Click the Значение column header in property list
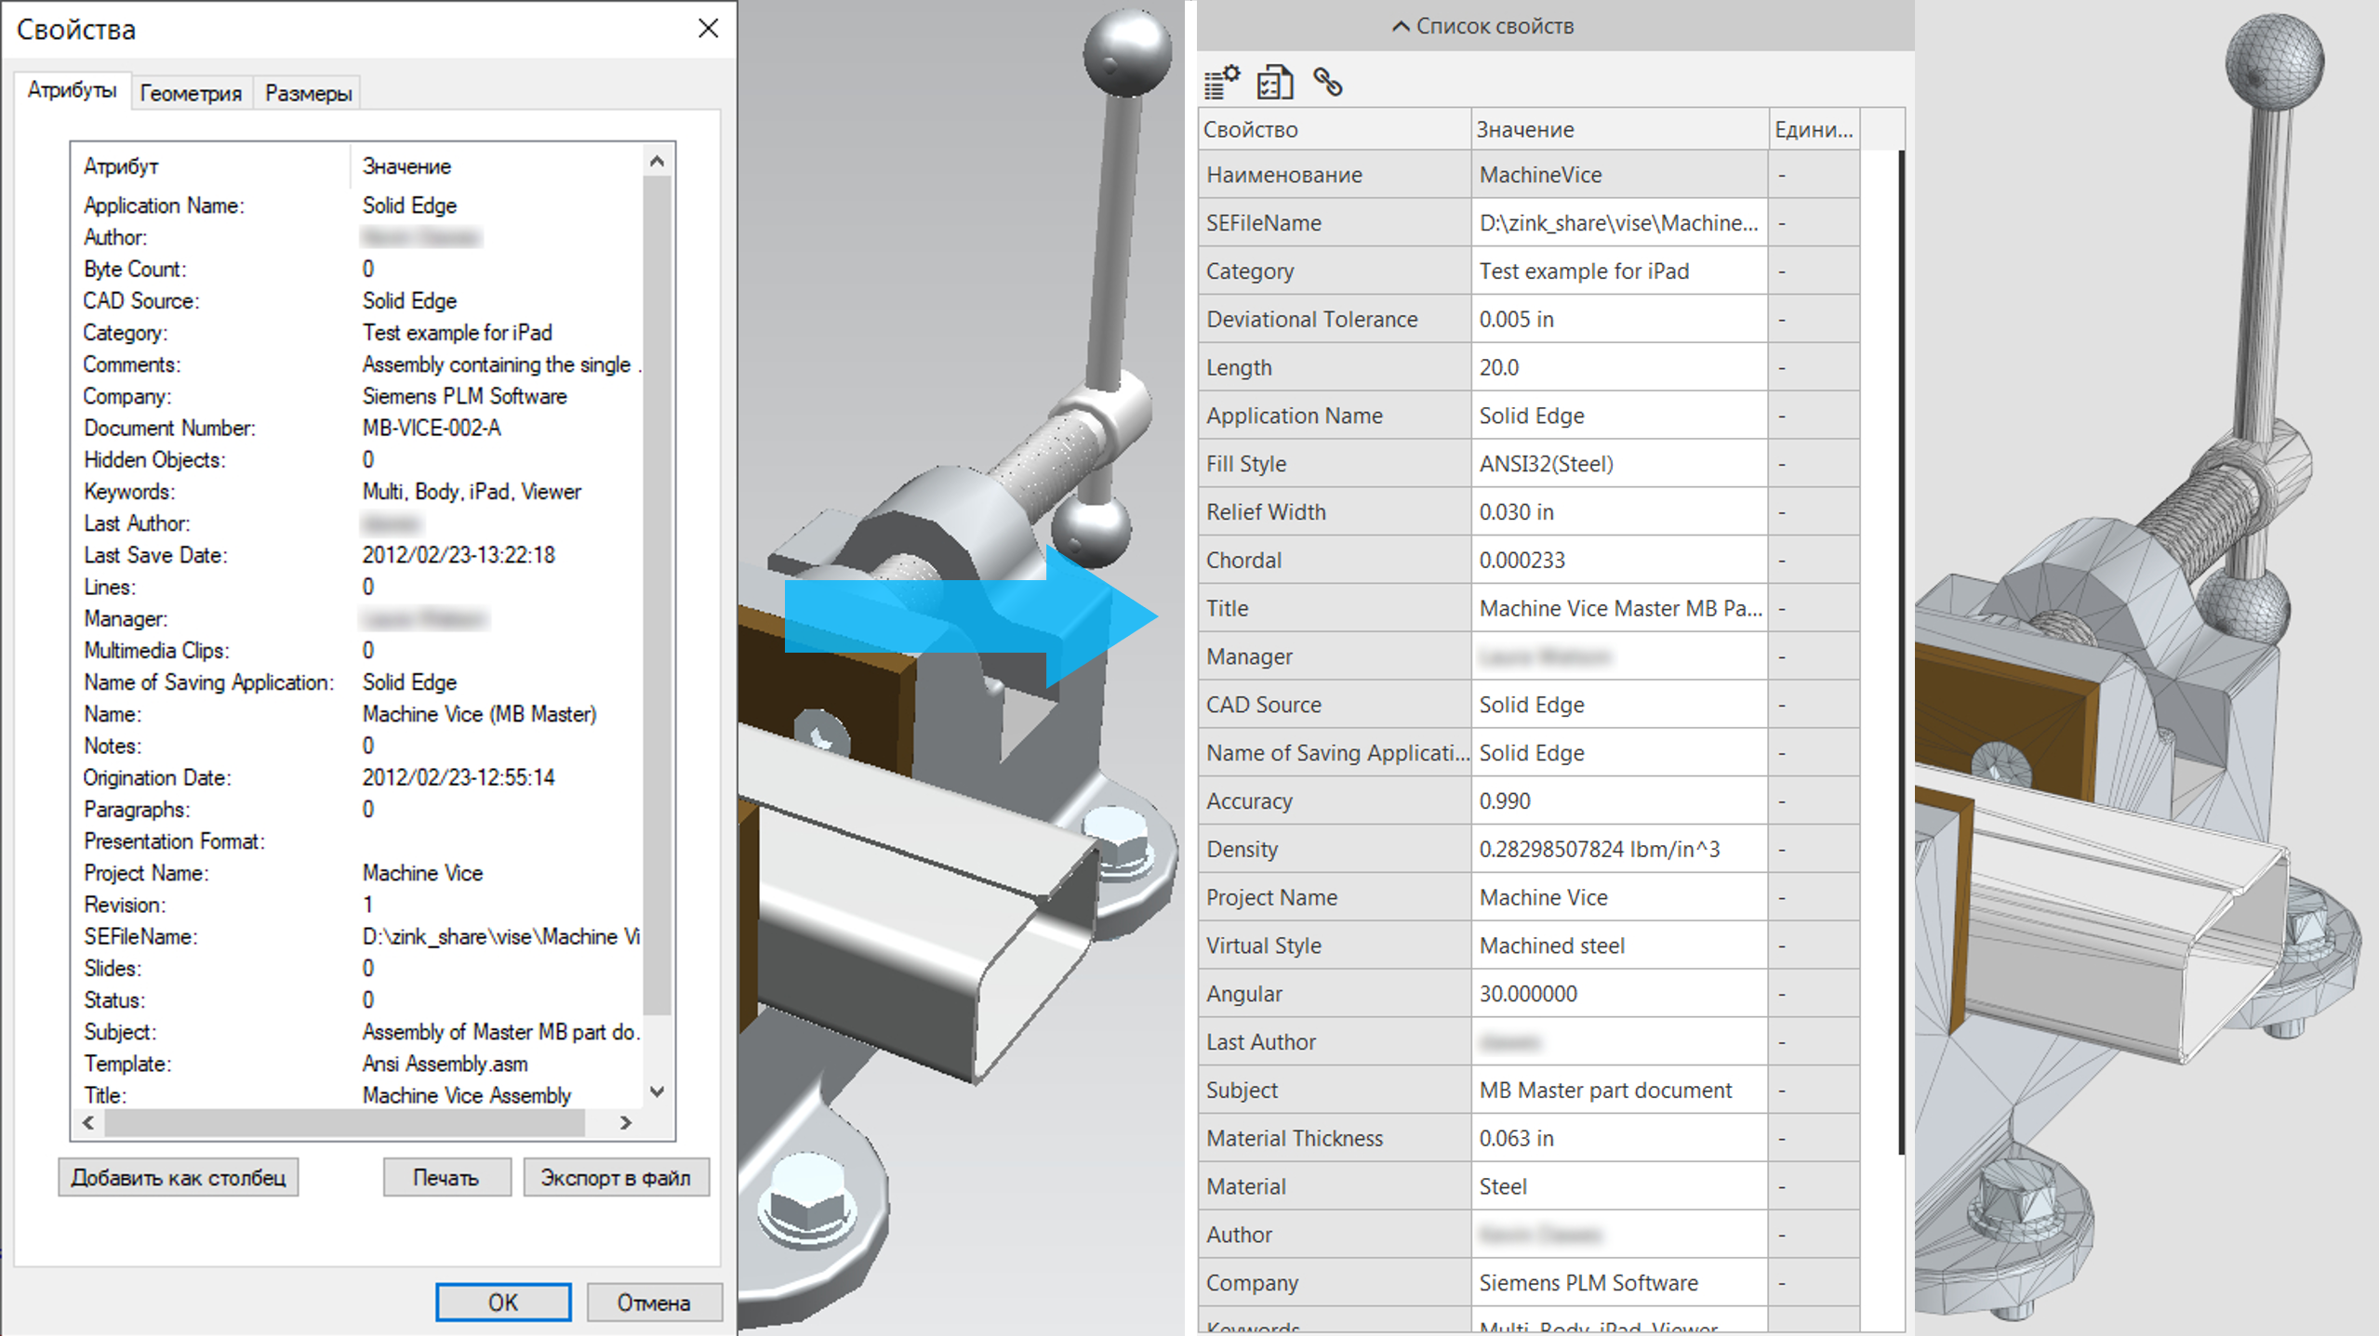The image size is (2379, 1336). 1619,129
